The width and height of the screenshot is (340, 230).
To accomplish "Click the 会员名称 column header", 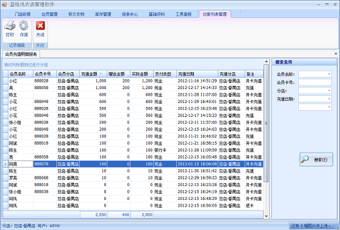I will tap(21, 74).
